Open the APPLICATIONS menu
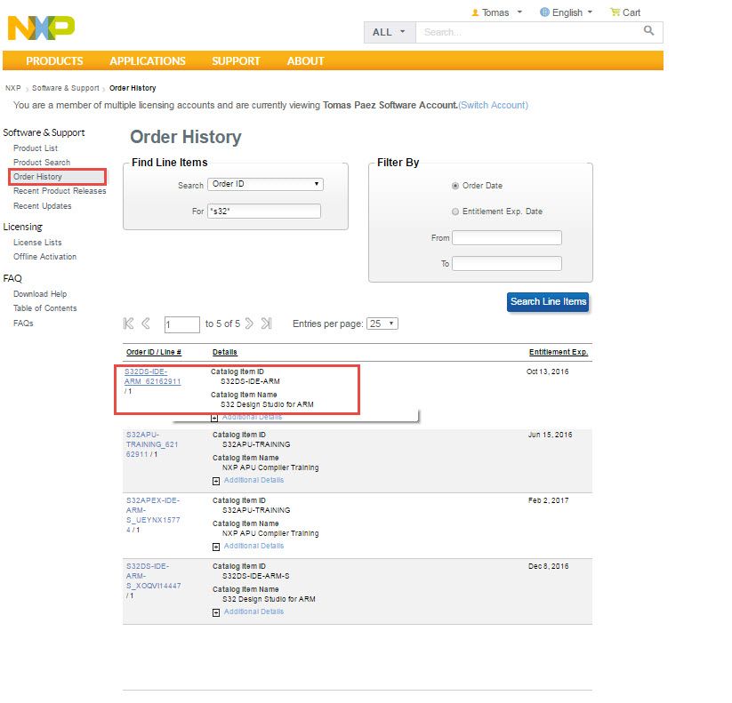 (148, 61)
